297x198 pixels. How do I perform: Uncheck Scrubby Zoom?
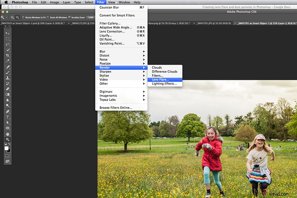pyautogui.click(x=69, y=17)
